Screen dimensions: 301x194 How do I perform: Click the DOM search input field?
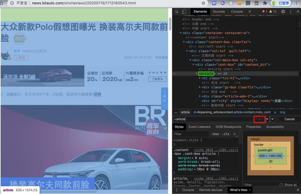[x=213, y=119]
